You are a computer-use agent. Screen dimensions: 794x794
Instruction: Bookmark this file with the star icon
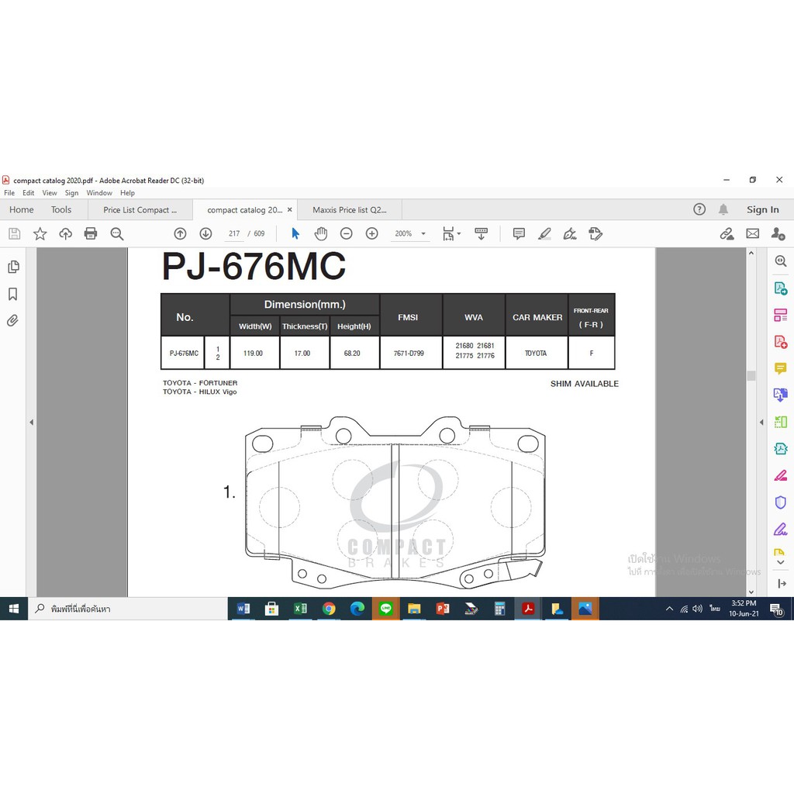pos(40,233)
